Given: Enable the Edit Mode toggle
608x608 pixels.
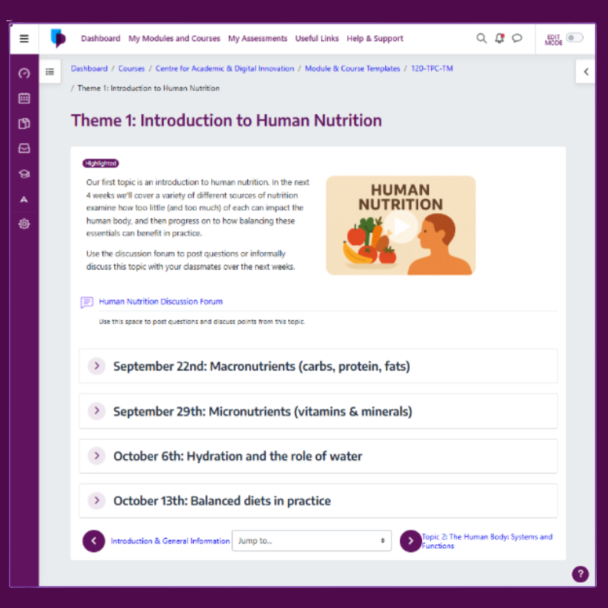Looking at the screenshot, I should pos(575,38).
